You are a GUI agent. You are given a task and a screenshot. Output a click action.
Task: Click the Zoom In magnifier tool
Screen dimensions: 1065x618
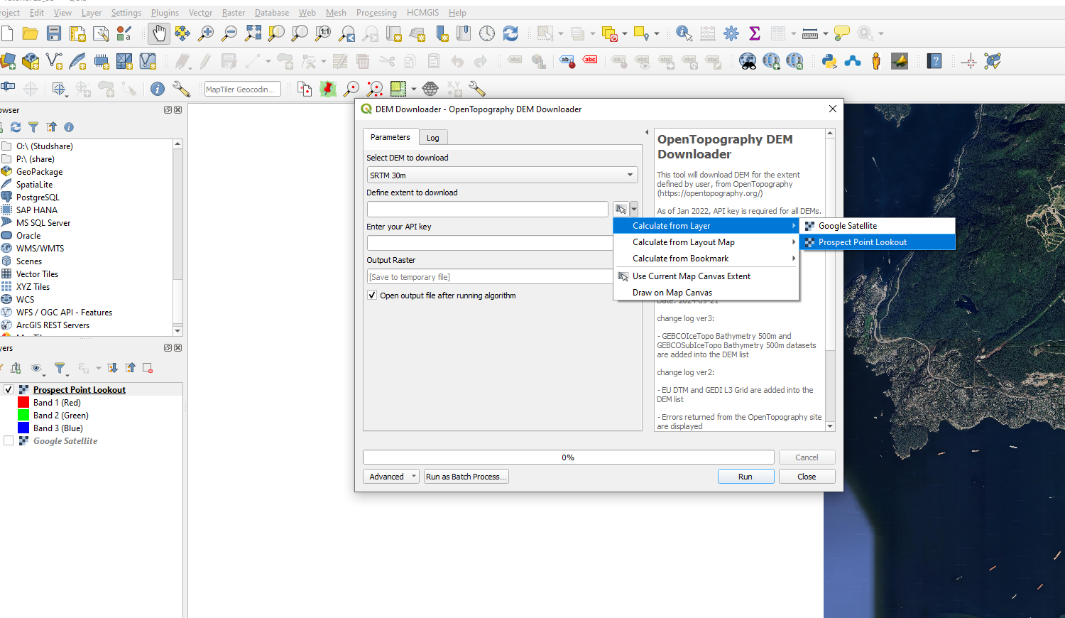tap(206, 33)
